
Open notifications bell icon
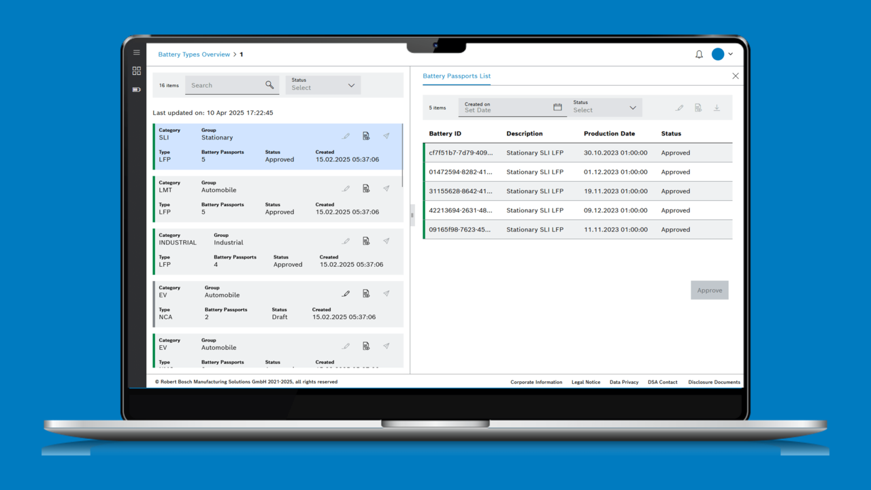point(699,54)
